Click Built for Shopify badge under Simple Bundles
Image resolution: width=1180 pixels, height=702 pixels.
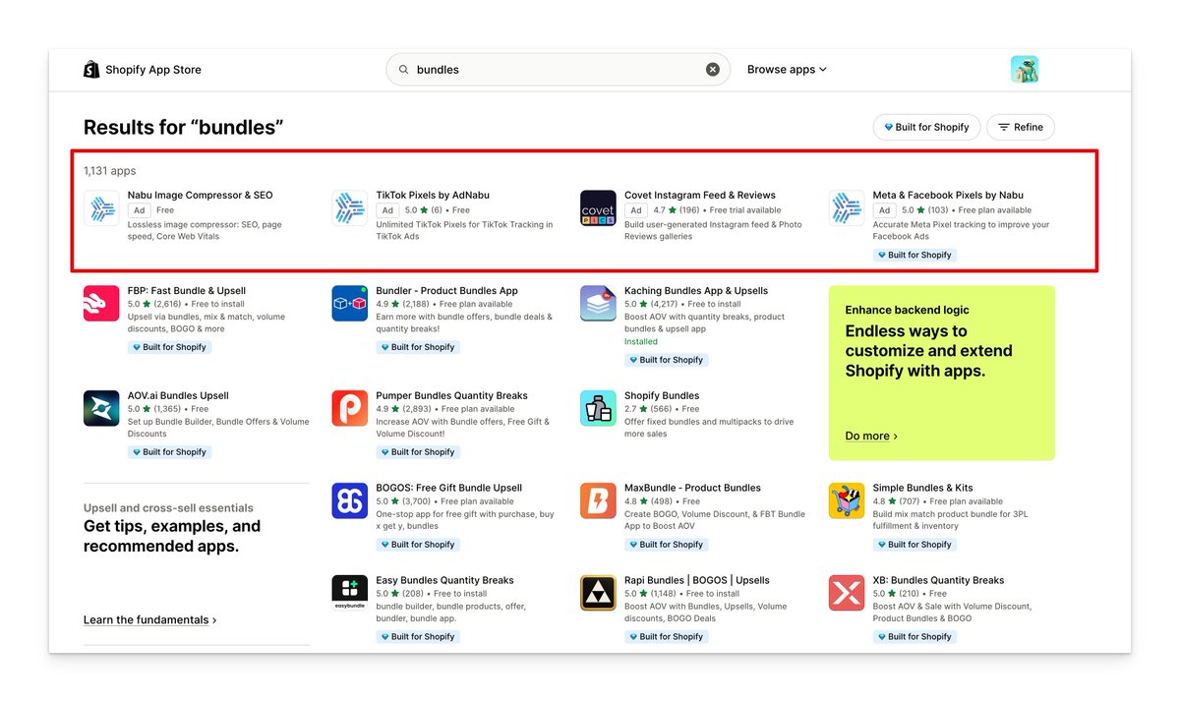tap(914, 545)
